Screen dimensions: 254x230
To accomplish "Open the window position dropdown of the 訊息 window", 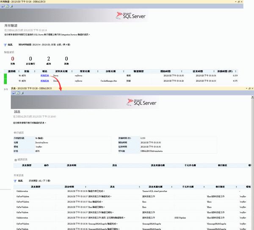I will pos(246,88).
